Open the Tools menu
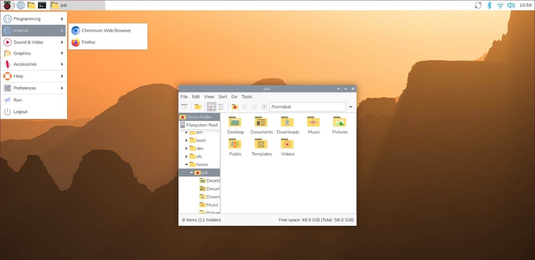535x260 pixels. pyautogui.click(x=247, y=96)
